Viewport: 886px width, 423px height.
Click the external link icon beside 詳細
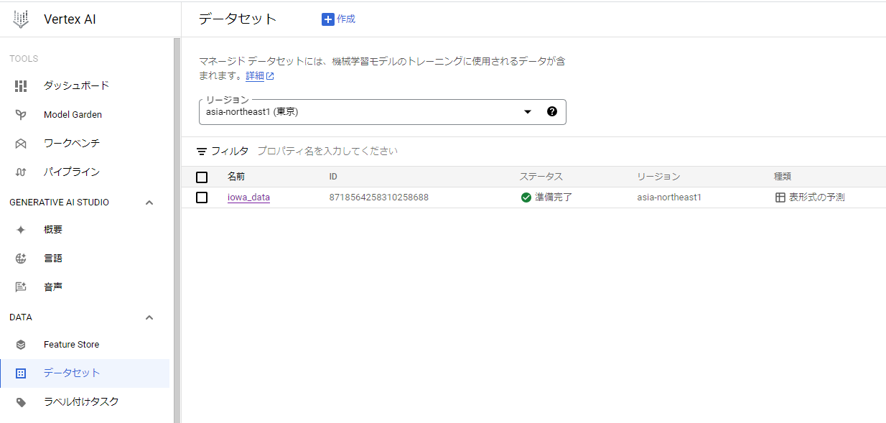(x=271, y=76)
